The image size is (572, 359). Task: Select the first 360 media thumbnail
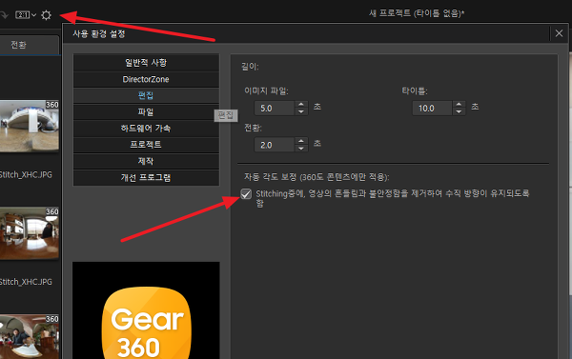click(x=30, y=126)
